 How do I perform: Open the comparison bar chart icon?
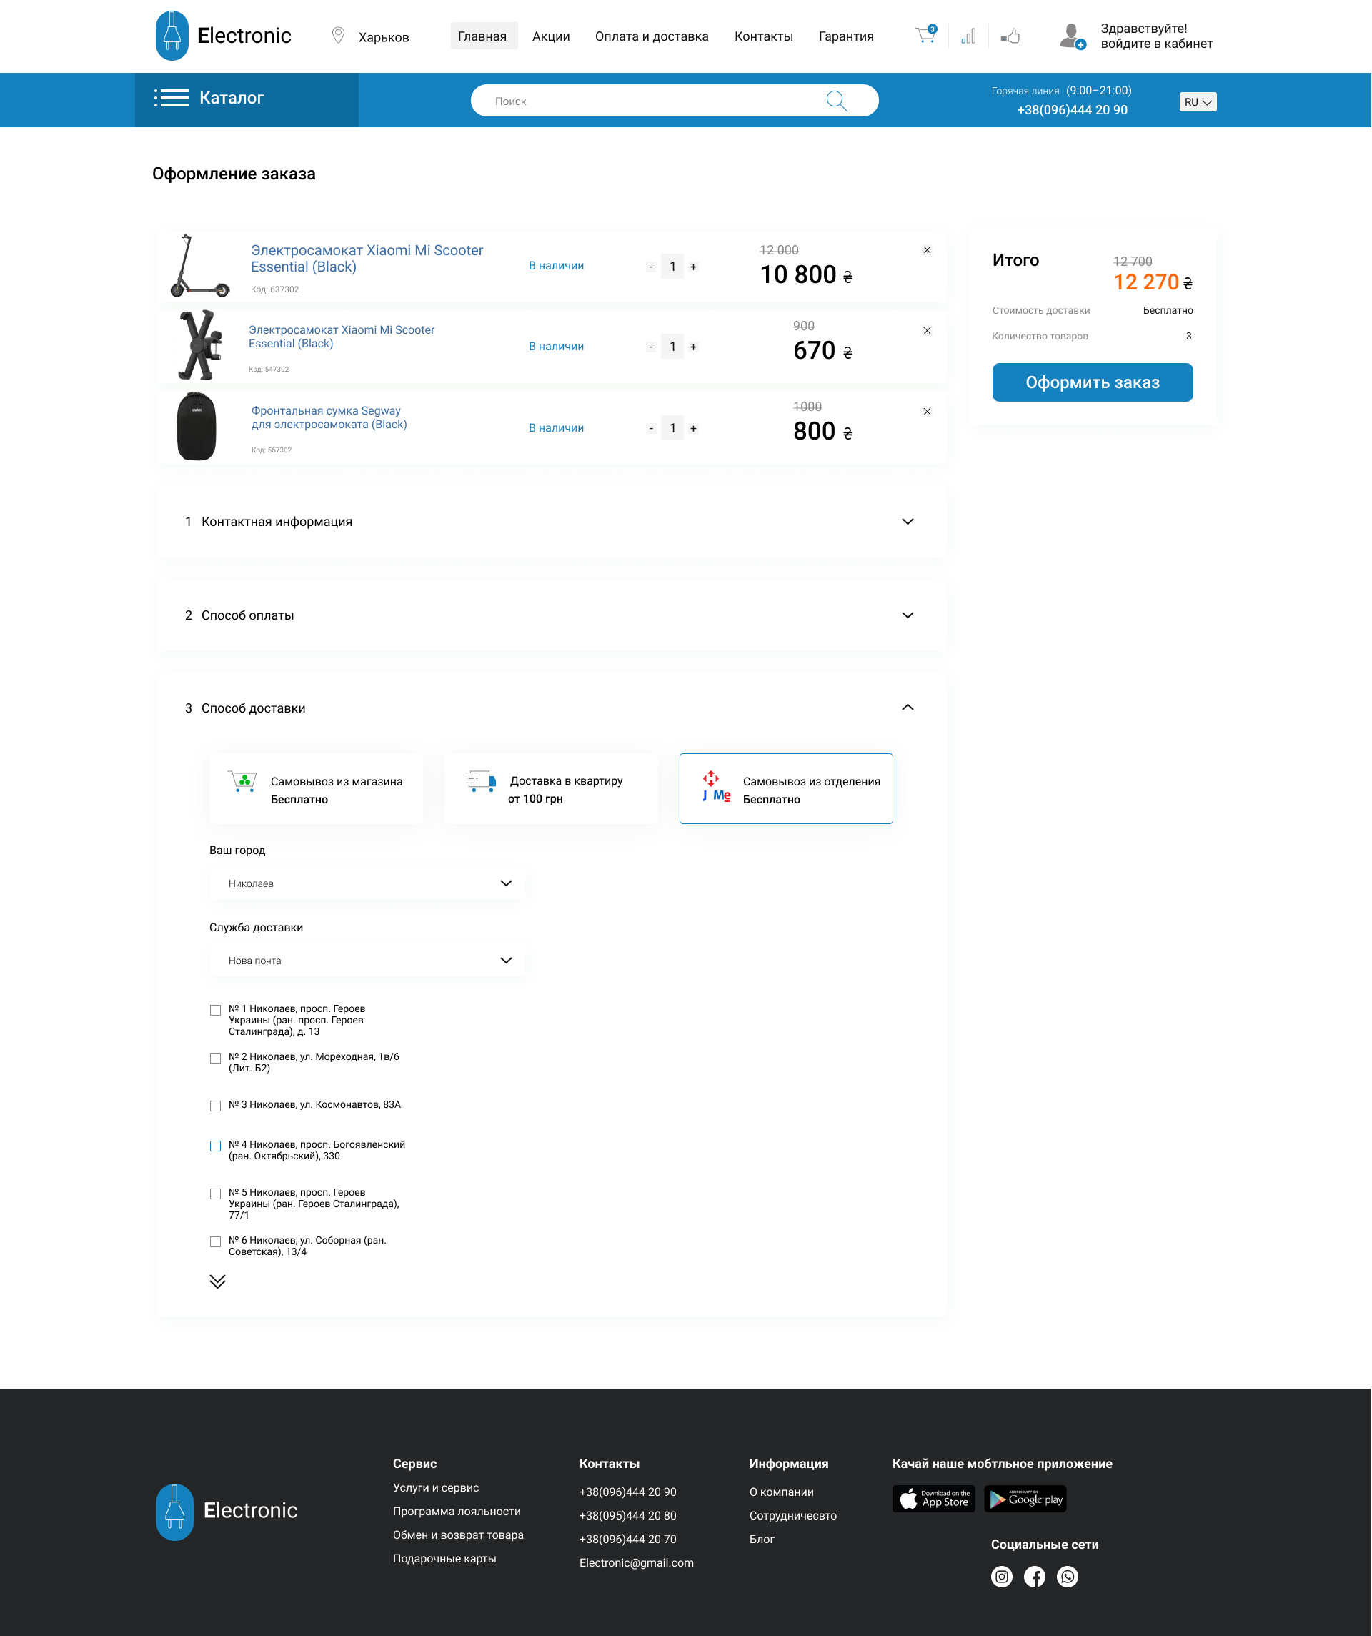point(968,36)
